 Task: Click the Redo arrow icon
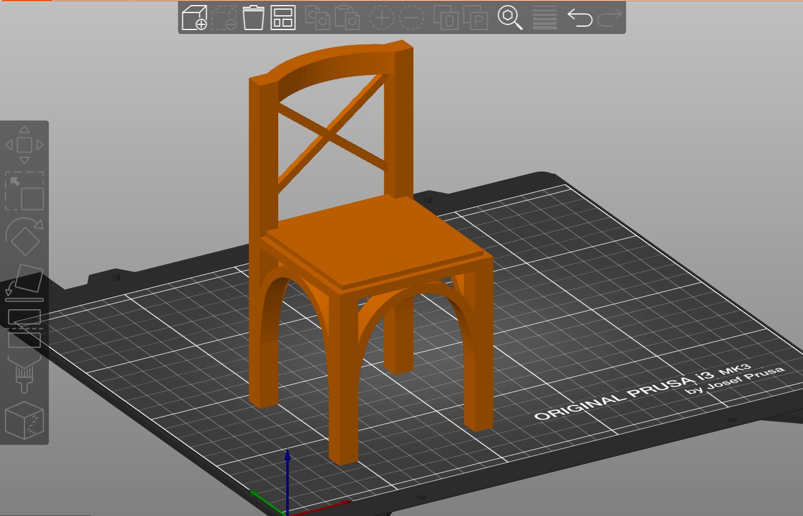[x=609, y=18]
